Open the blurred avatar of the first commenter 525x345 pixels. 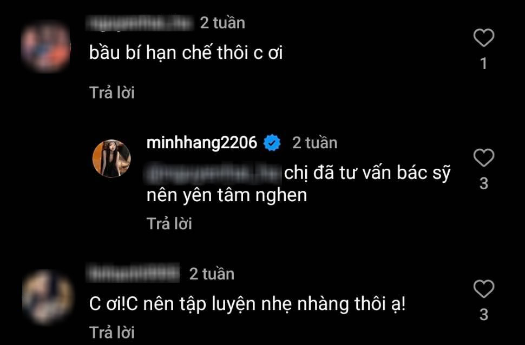(x=46, y=46)
